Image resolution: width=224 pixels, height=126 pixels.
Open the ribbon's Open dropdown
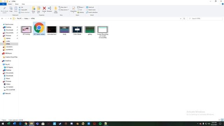click(x=81, y=7)
